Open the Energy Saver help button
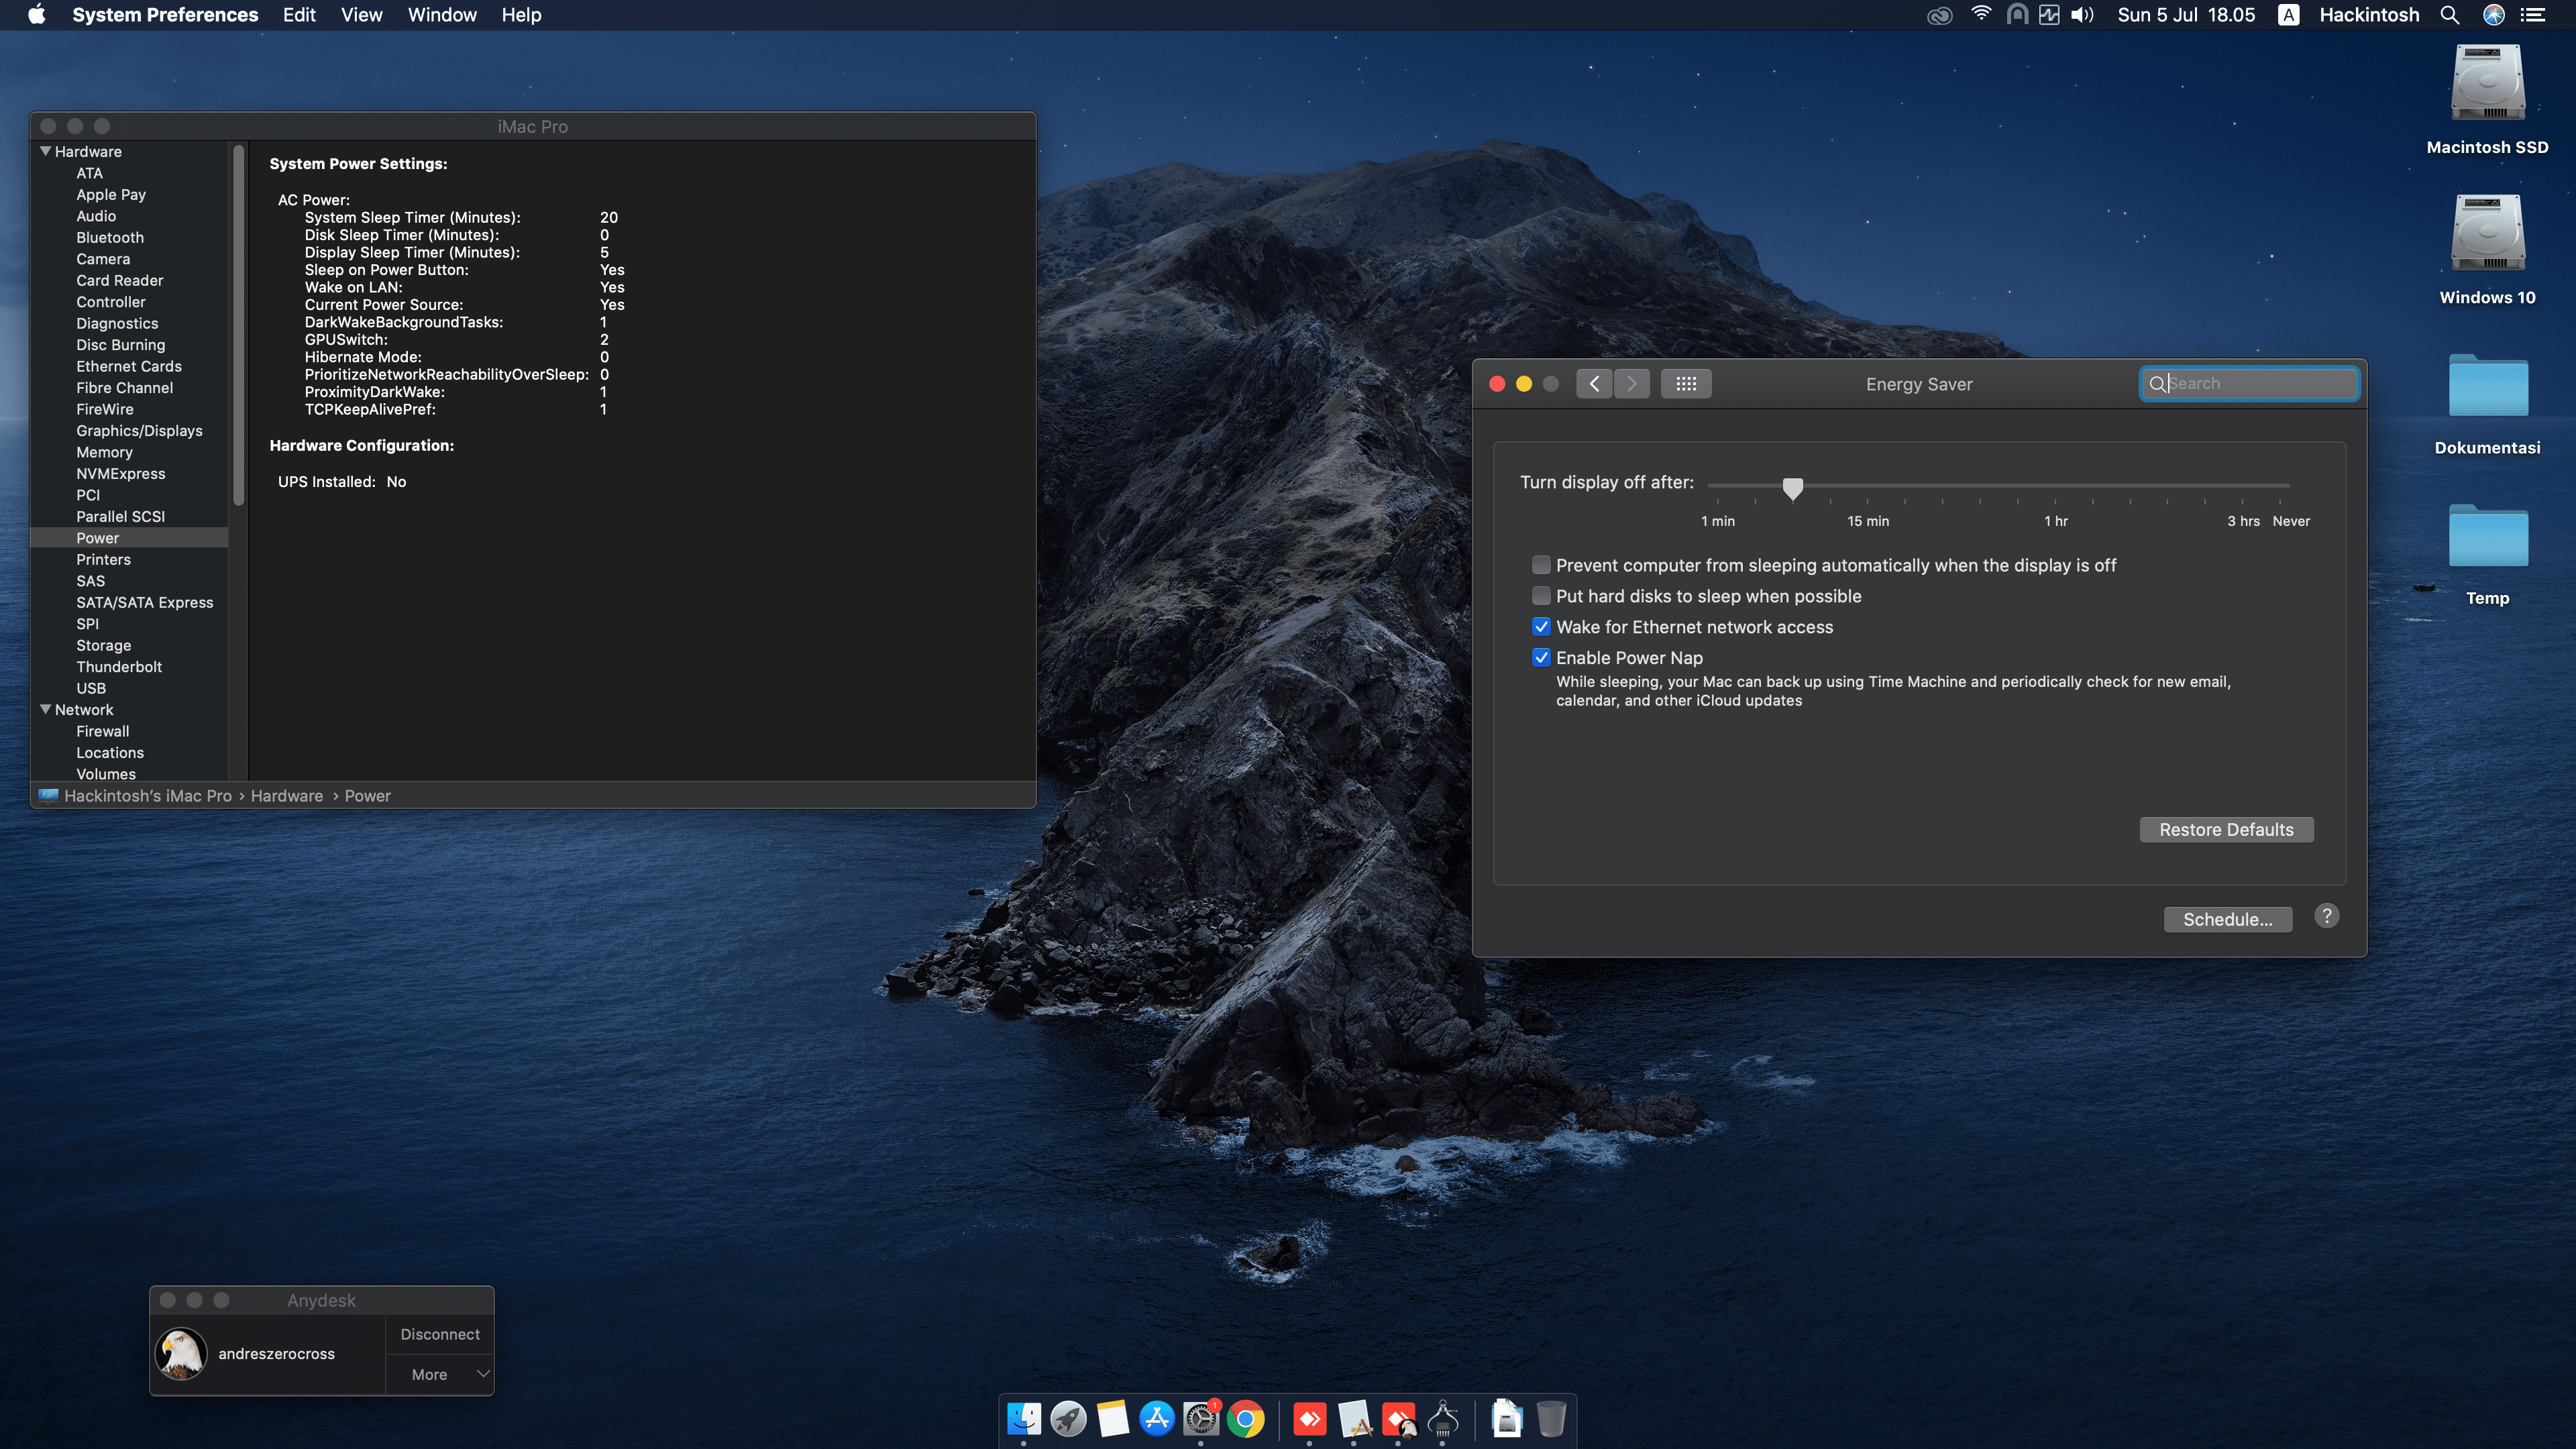2576x1449 pixels. point(2326,916)
